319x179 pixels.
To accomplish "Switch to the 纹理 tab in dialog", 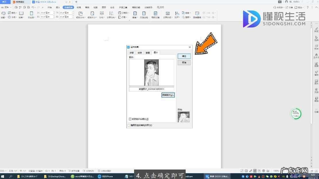I will (140, 53).
